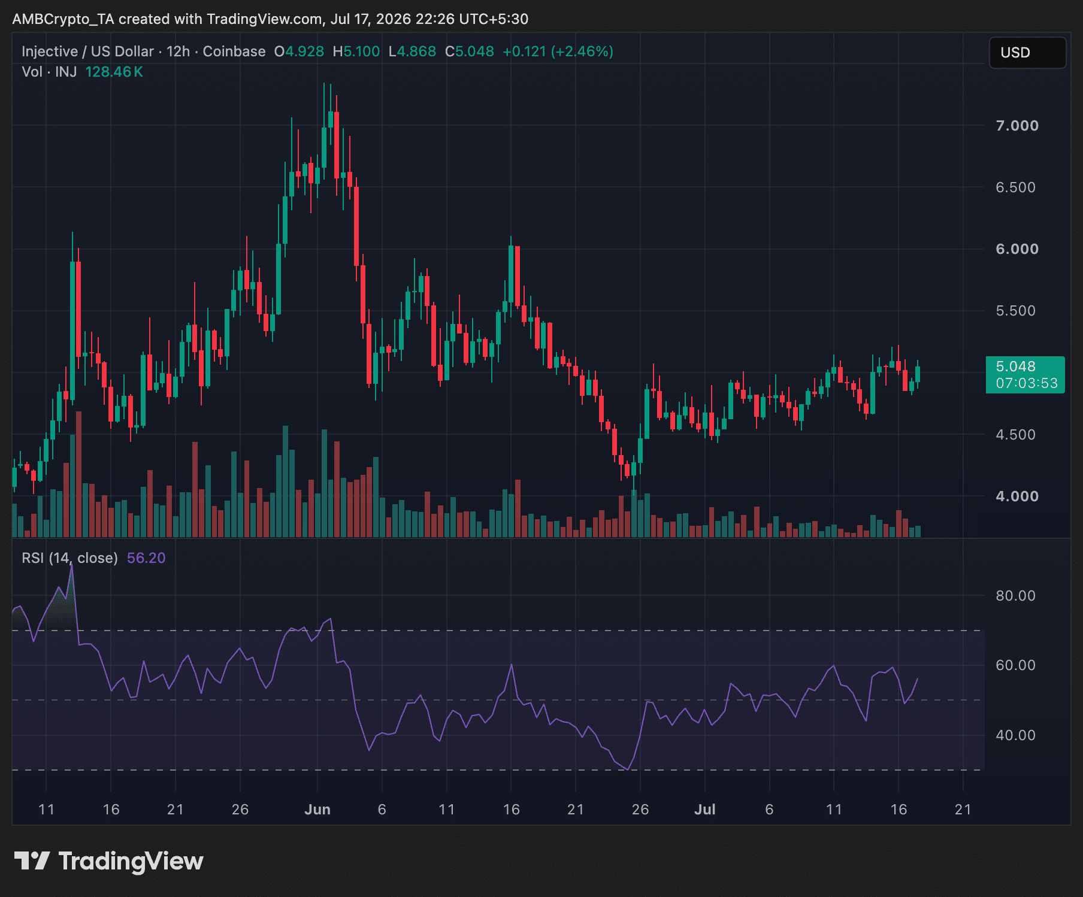Viewport: 1083px width, 897px height.
Task: Click the high value H5.100
Action: point(356,51)
